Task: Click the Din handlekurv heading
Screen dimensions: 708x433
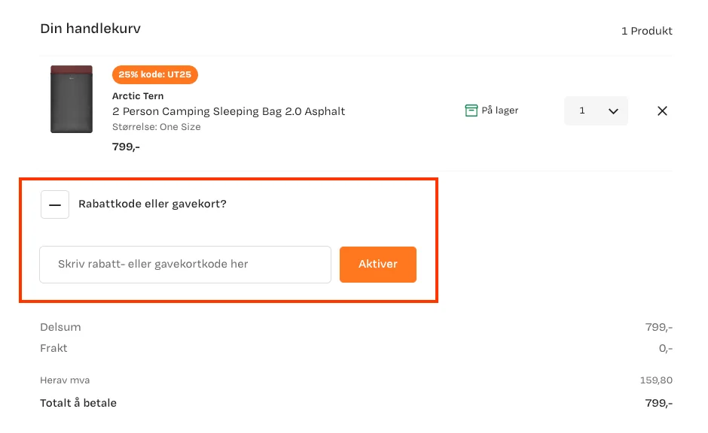Action: pyautogui.click(x=90, y=29)
